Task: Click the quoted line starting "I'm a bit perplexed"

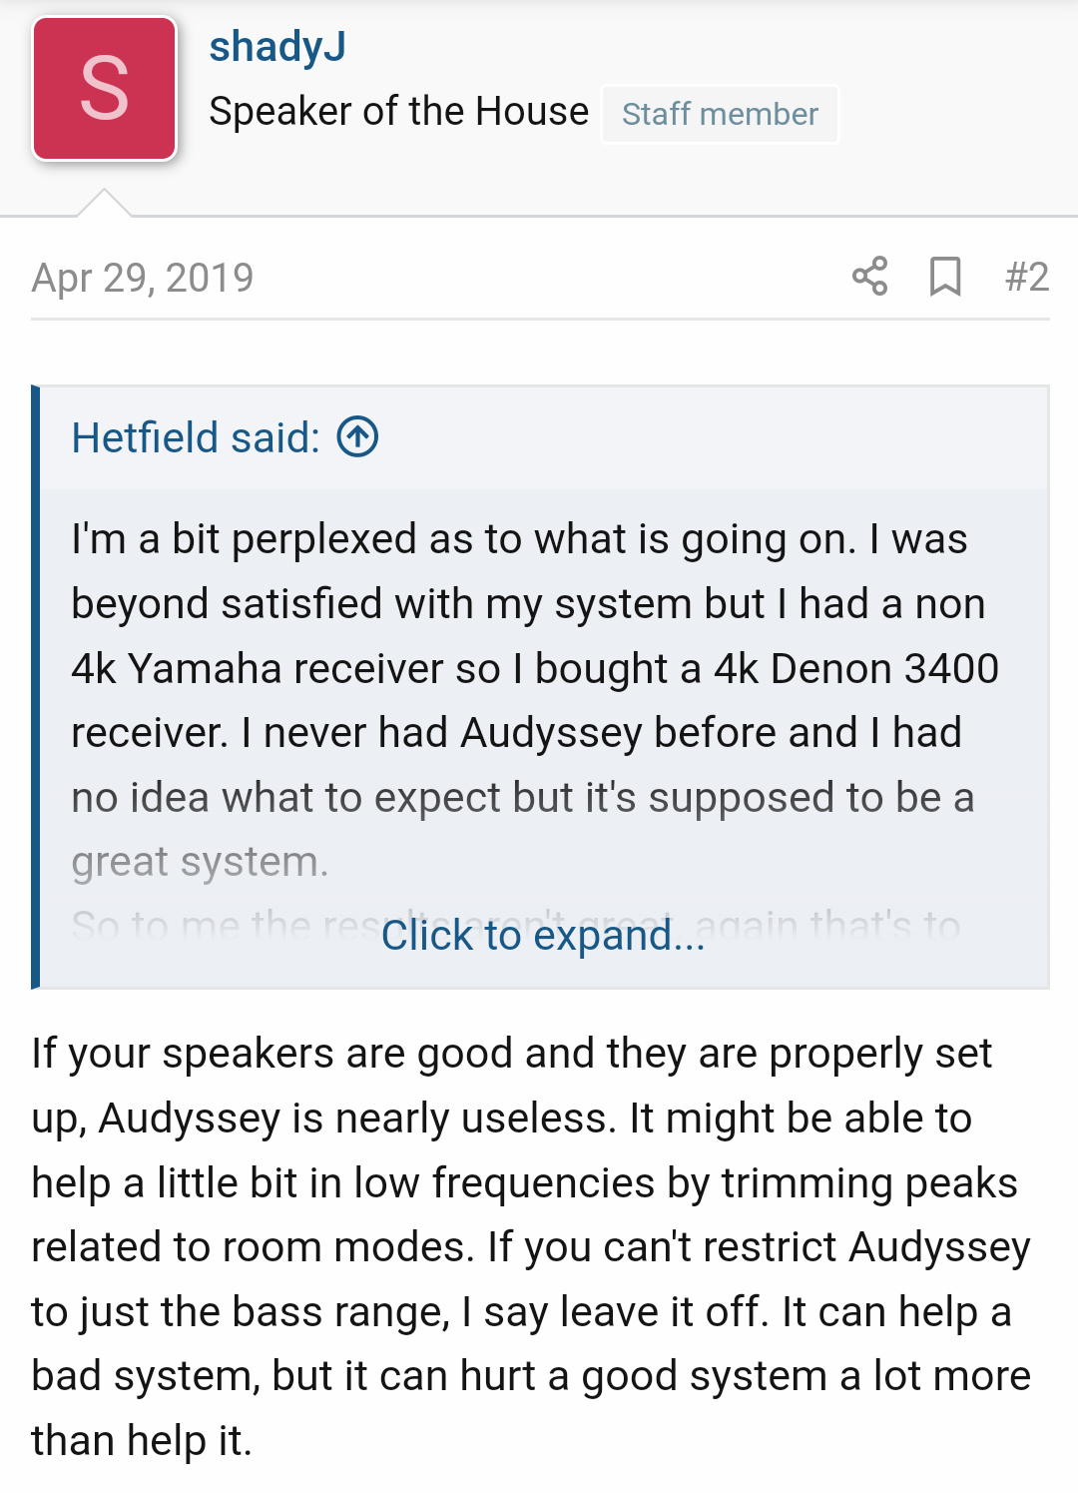Action: (x=519, y=539)
